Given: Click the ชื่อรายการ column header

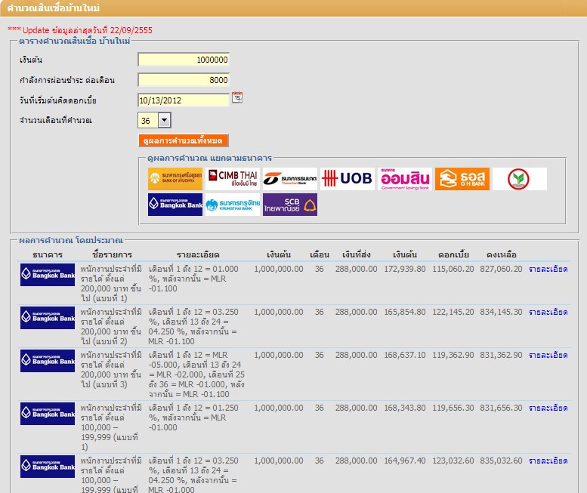Looking at the screenshot, I should (112, 254).
